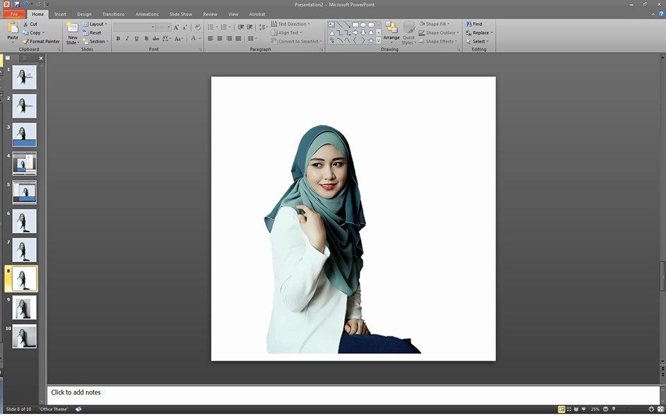Click the Cut scissors icon
Viewport: 666px width, 416px height.
(x=26, y=24)
